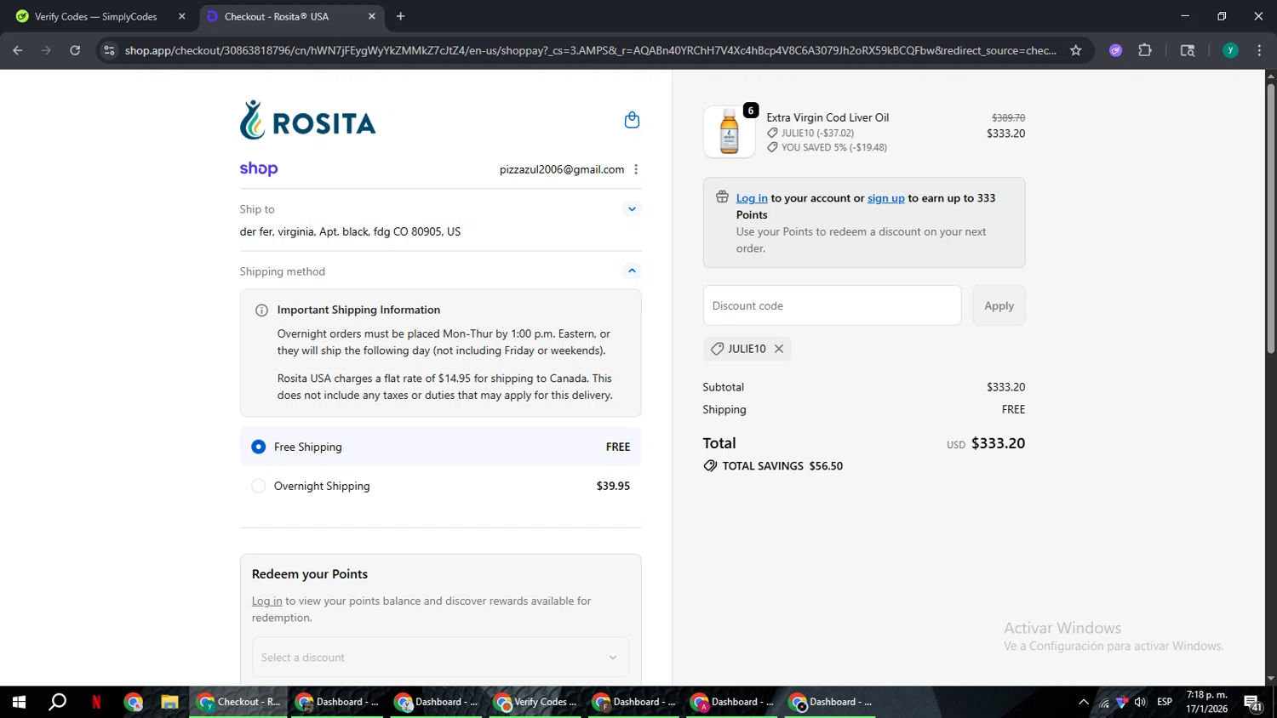View site information icon in address bar

(x=109, y=50)
